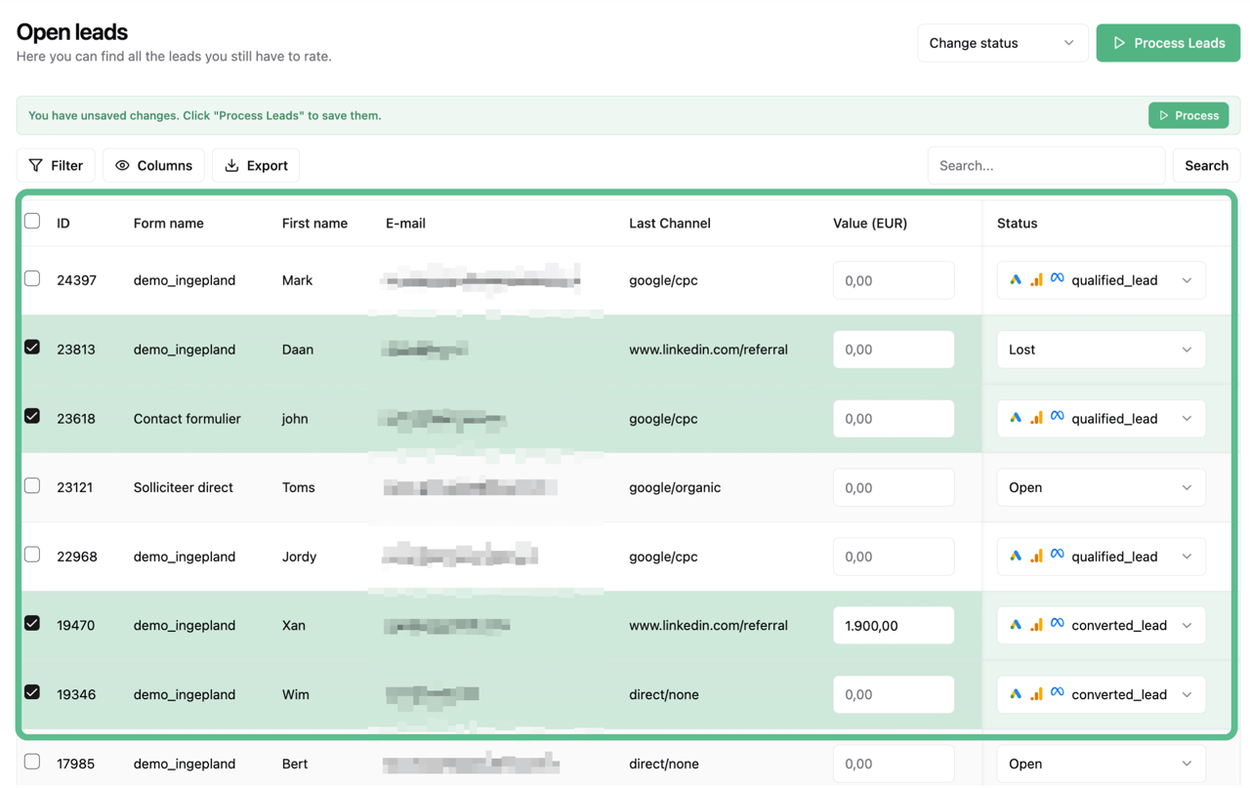Open the Filter options

pyautogui.click(x=56, y=165)
